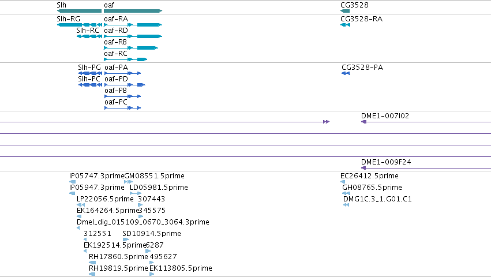Click the oaf-PD protein feature

tap(125, 85)
